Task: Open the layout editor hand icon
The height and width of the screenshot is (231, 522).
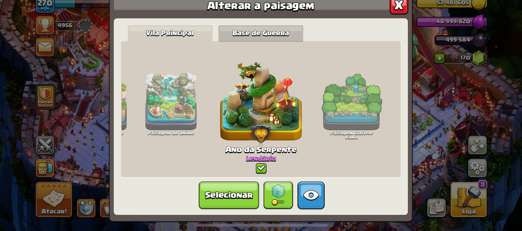Action: 477,145
